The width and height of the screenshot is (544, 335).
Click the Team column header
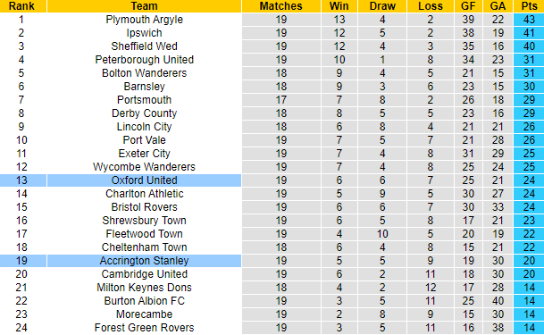pos(144,6)
